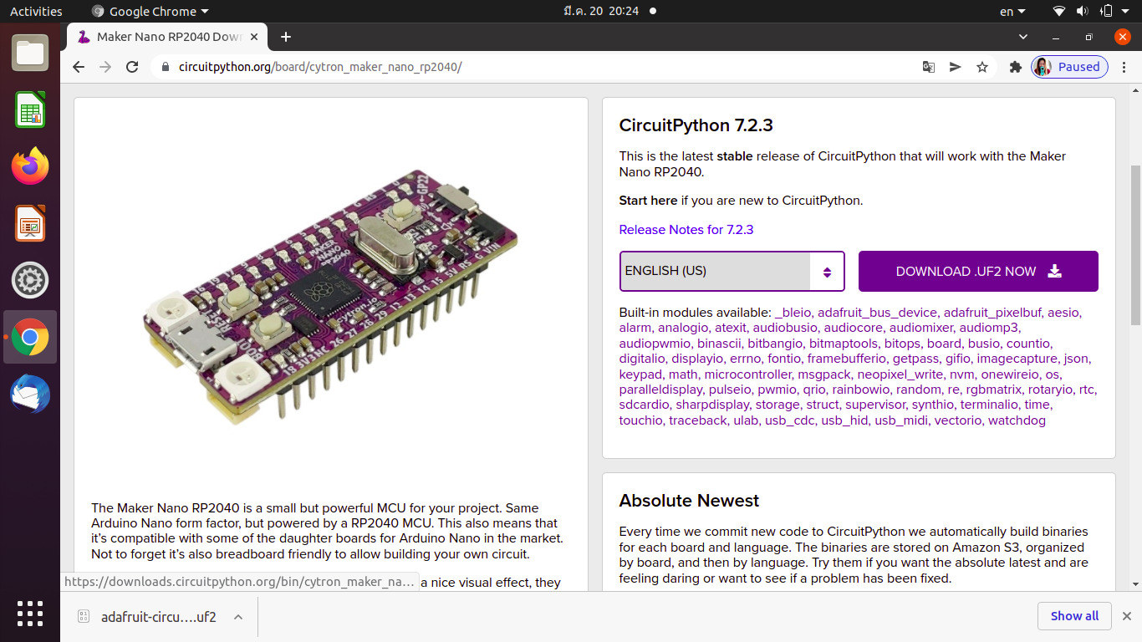
Task: Click the address bar URL field
Action: [535, 67]
